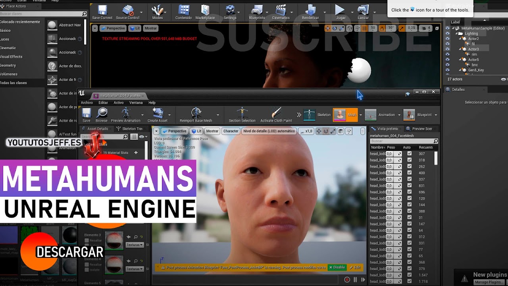Open the Blueprints toolbar button

(257, 12)
